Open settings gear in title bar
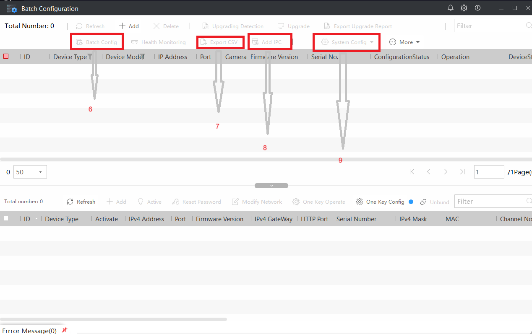This screenshot has height=334, width=532. coord(464,8)
